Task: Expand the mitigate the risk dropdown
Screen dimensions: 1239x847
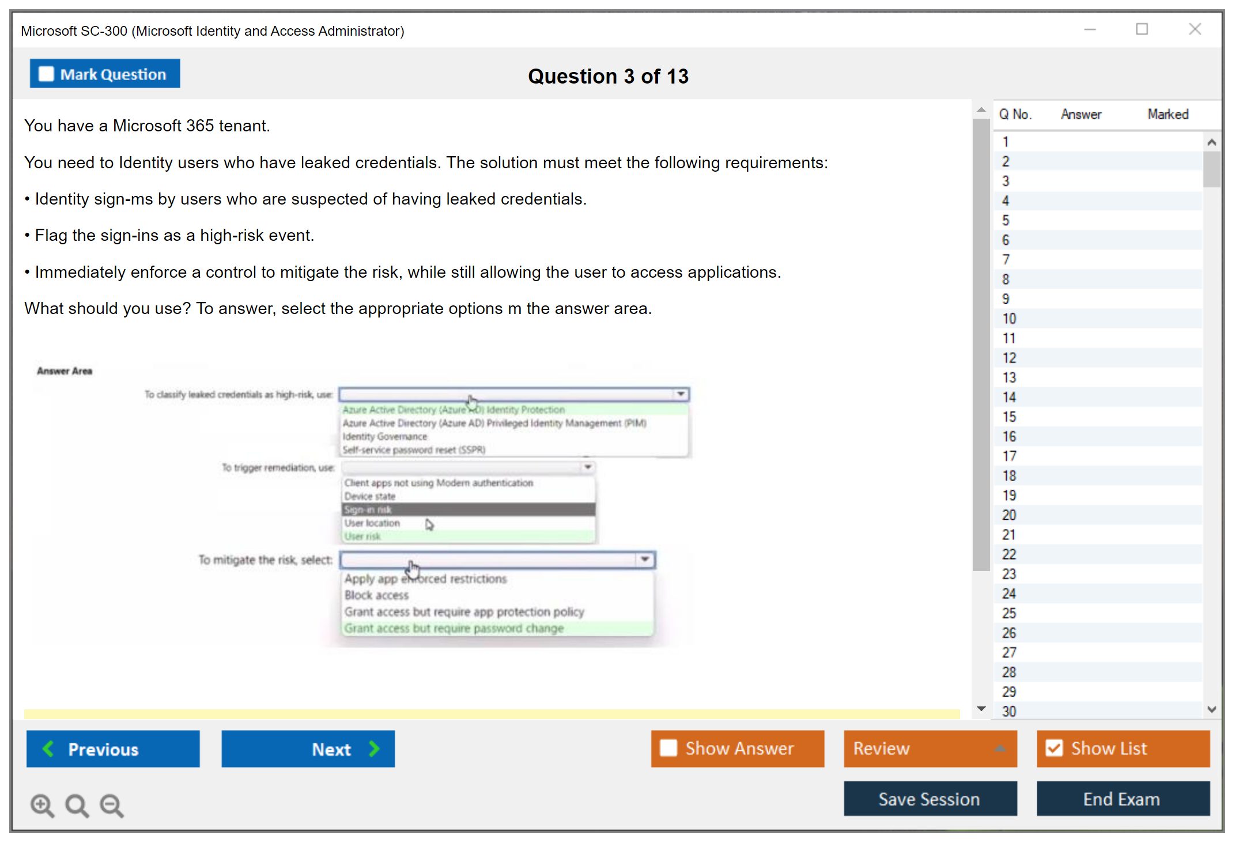Action: (x=645, y=559)
